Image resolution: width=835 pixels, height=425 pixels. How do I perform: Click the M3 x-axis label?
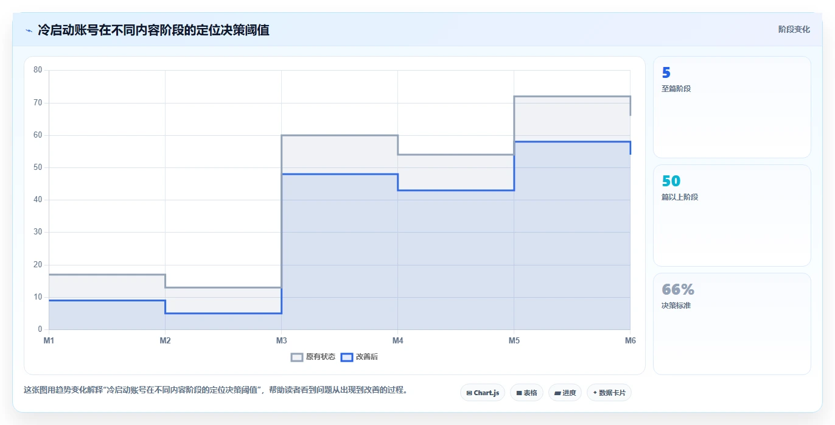tap(281, 340)
